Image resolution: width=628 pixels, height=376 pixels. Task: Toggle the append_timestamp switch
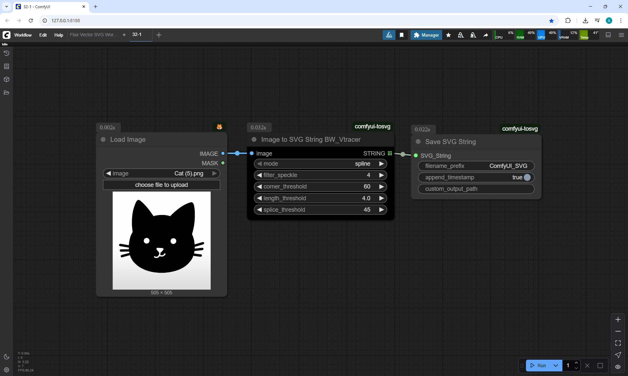(527, 177)
